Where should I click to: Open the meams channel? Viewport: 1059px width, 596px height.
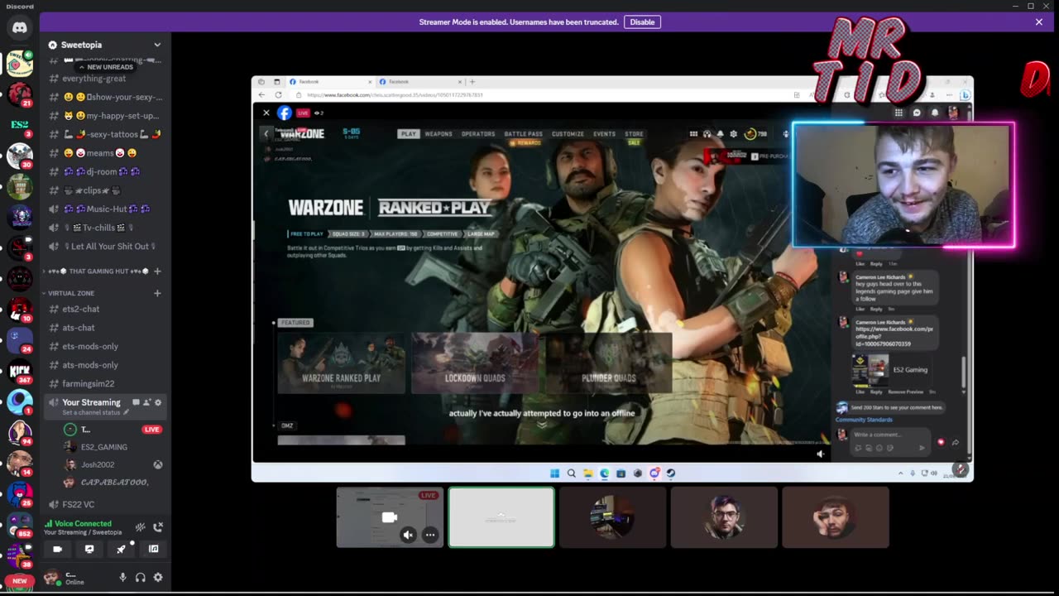[105, 153]
